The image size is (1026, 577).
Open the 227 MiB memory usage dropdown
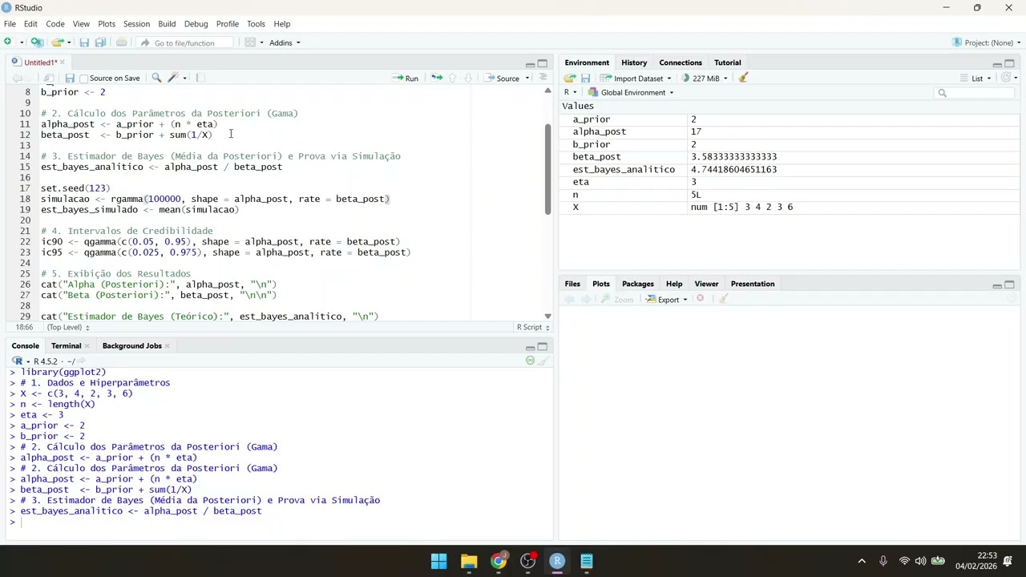tap(705, 78)
